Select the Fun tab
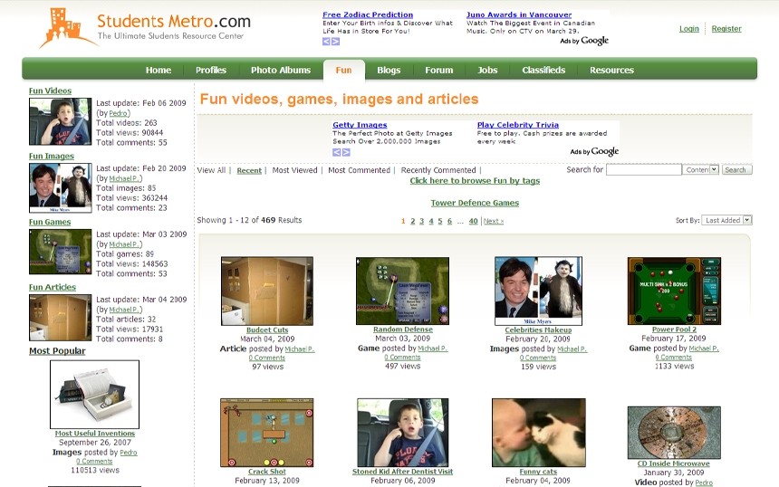Viewport: 779px width, 487px height. point(344,70)
